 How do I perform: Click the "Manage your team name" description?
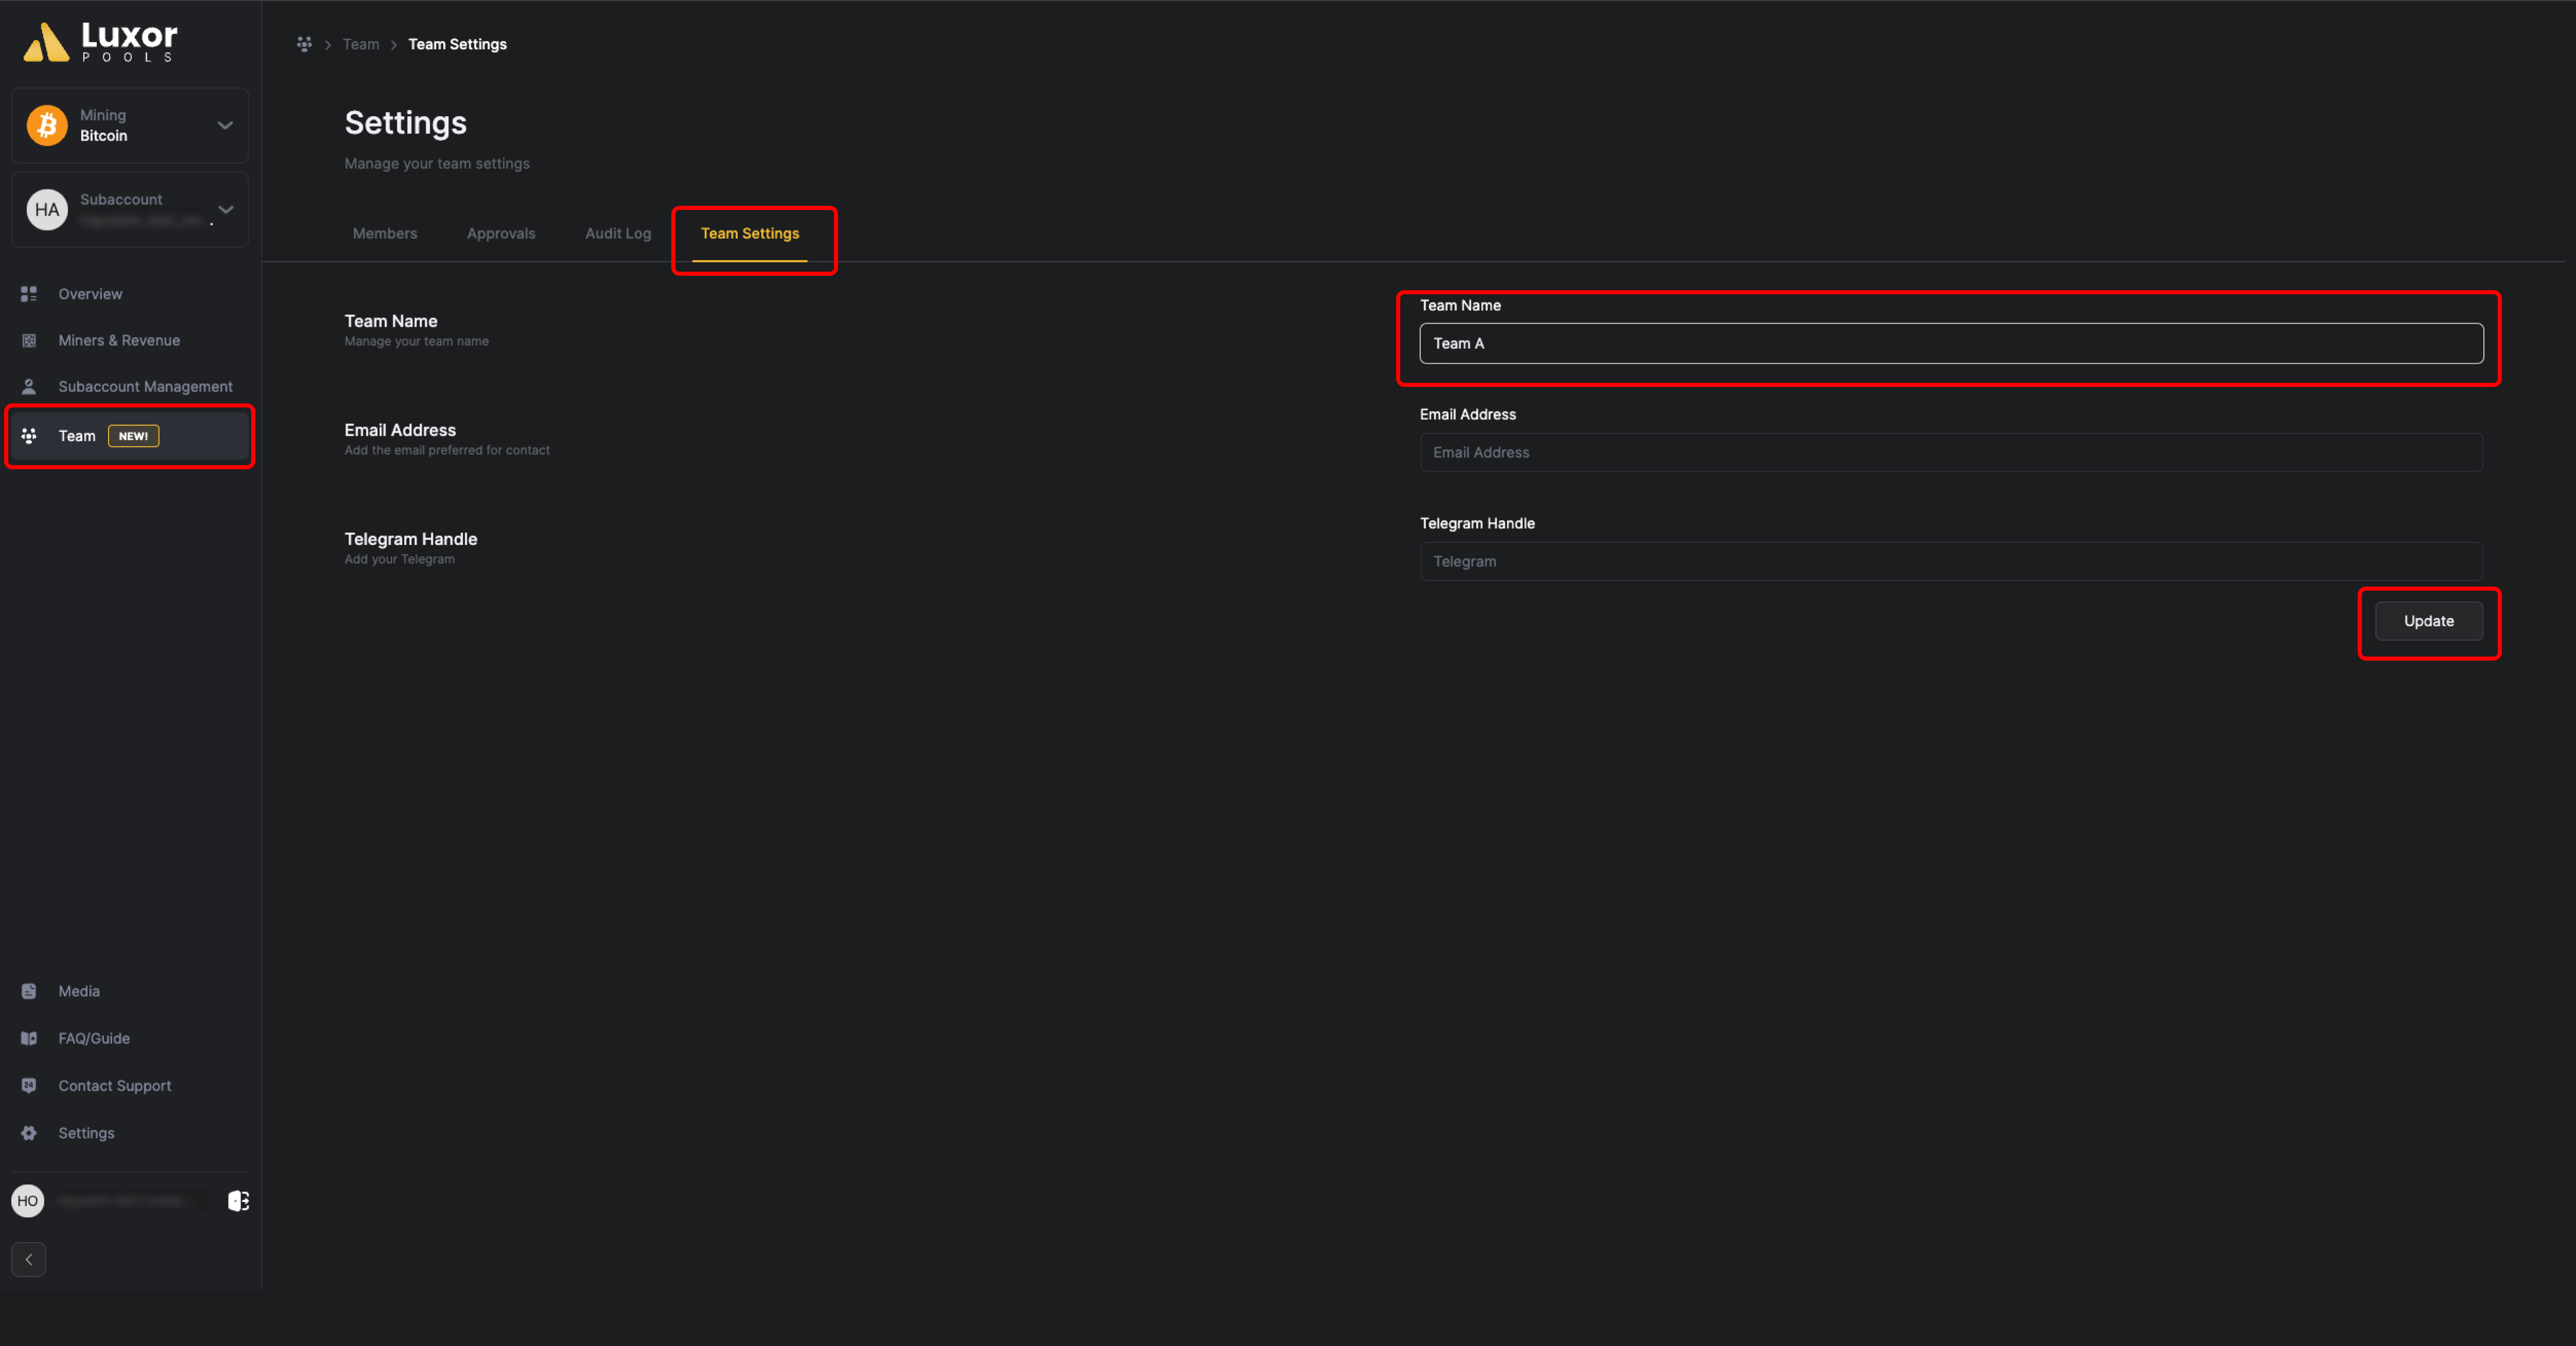pyautogui.click(x=417, y=342)
